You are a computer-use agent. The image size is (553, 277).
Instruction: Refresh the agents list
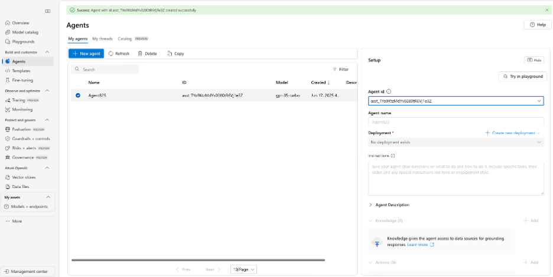pyautogui.click(x=119, y=54)
